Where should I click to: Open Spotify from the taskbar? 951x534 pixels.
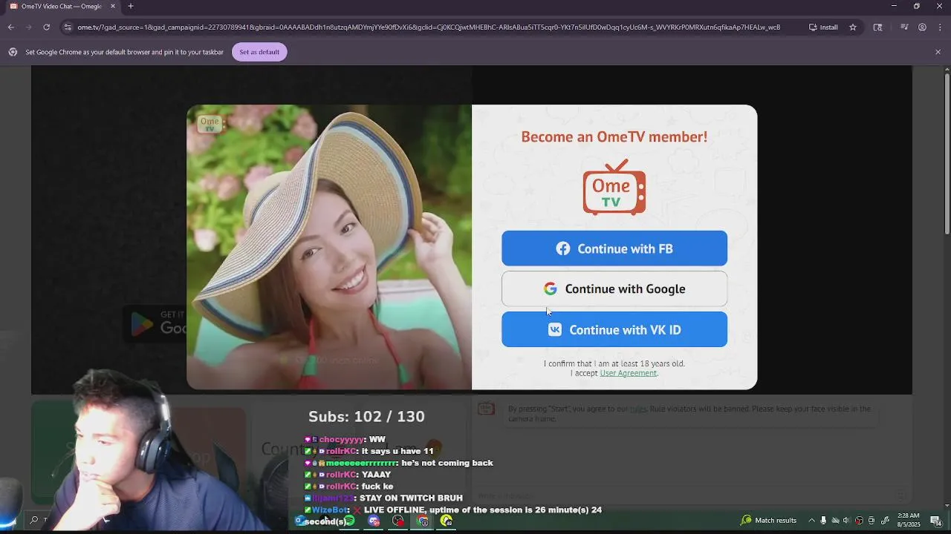[x=349, y=521]
